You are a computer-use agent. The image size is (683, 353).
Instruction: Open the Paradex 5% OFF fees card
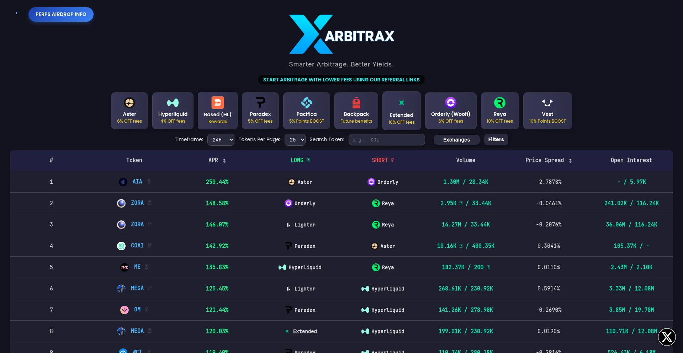click(260, 111)
